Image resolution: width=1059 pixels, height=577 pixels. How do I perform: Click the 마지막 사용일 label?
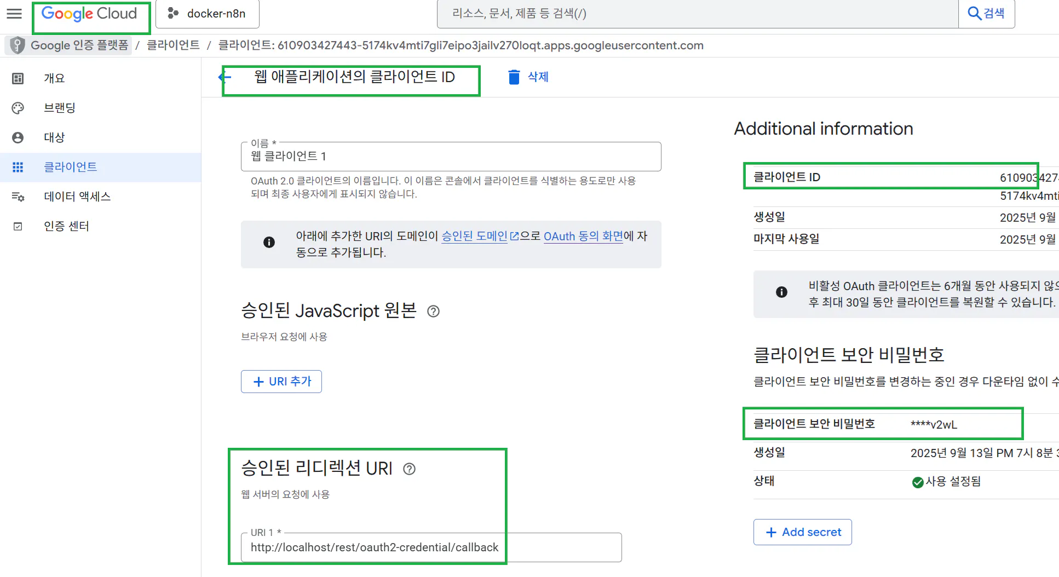click(786, 239)
